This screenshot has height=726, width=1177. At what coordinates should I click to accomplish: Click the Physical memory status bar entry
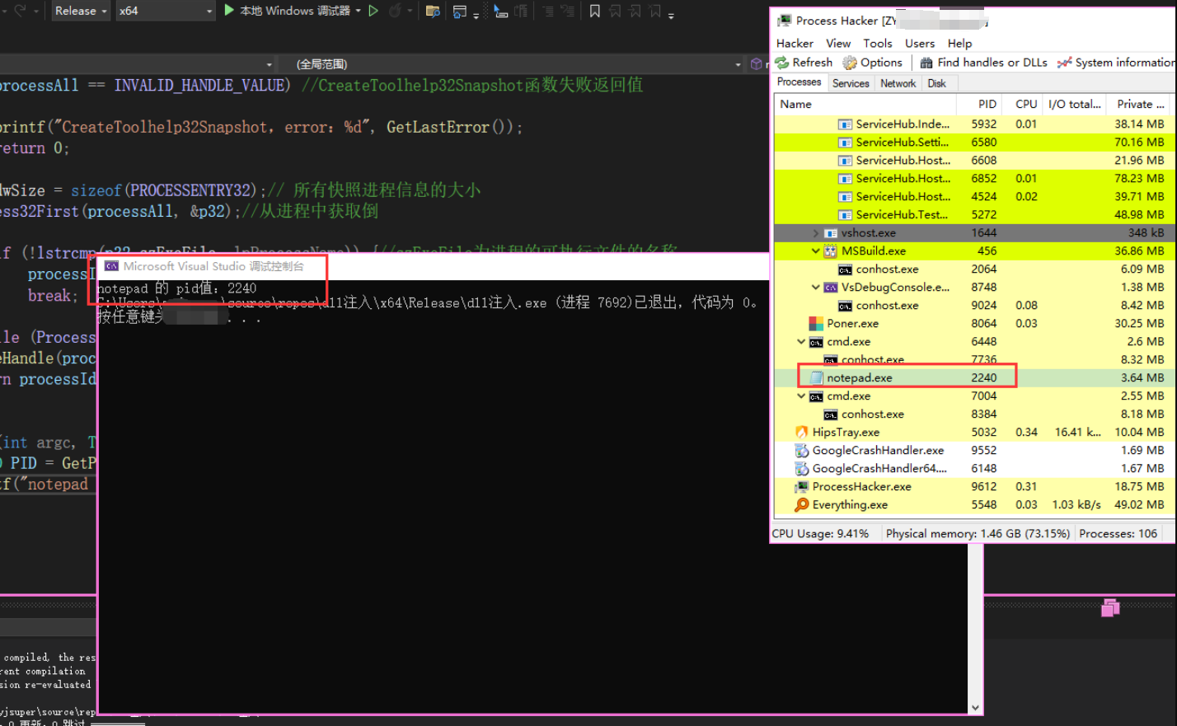pos(978,533)
